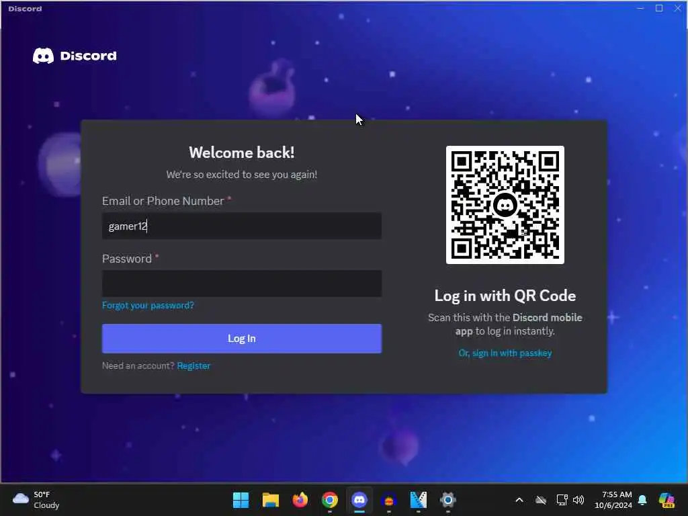Screen dimensions: 688x516
Task: Open the weather widget showing 50°F Cloudy
Action: (x=36, y=500)
